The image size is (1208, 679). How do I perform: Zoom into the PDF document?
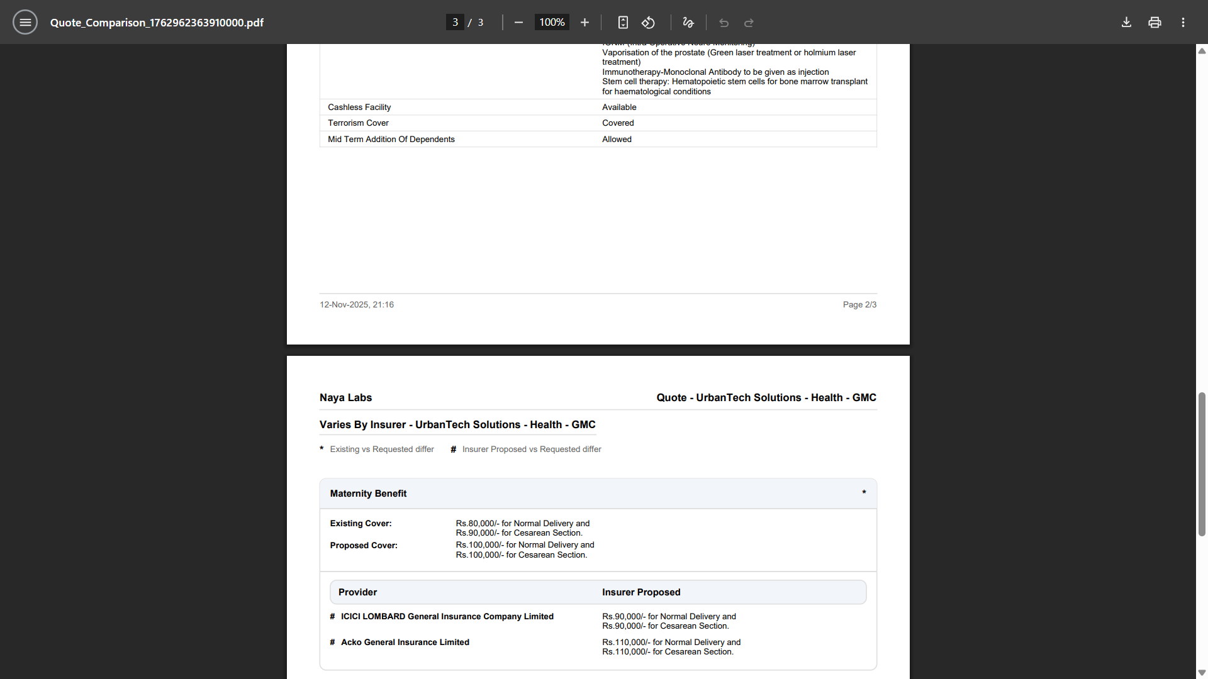tap(584, 22)
